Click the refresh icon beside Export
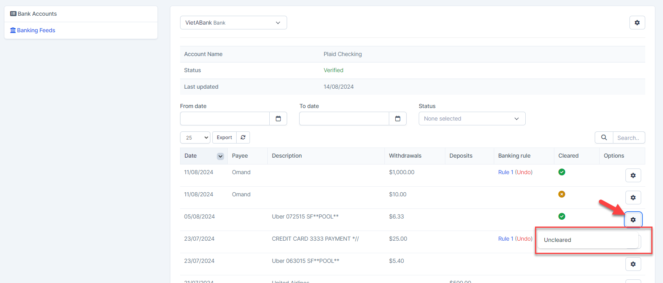This screenshot has width=663, height=283. [x=243, y=137]
